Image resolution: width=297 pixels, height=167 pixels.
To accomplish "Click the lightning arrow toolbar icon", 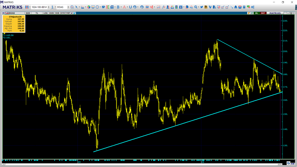I will [76, 7].
